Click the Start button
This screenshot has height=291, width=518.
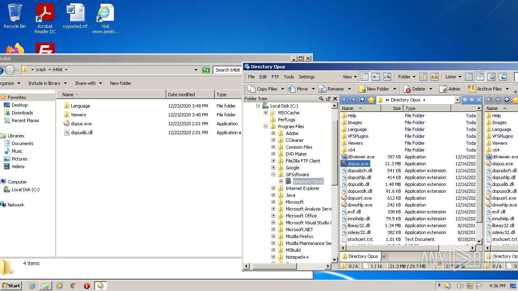(x=11, y=285)
